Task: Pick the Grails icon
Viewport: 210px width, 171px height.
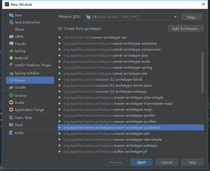Action: 11,103
